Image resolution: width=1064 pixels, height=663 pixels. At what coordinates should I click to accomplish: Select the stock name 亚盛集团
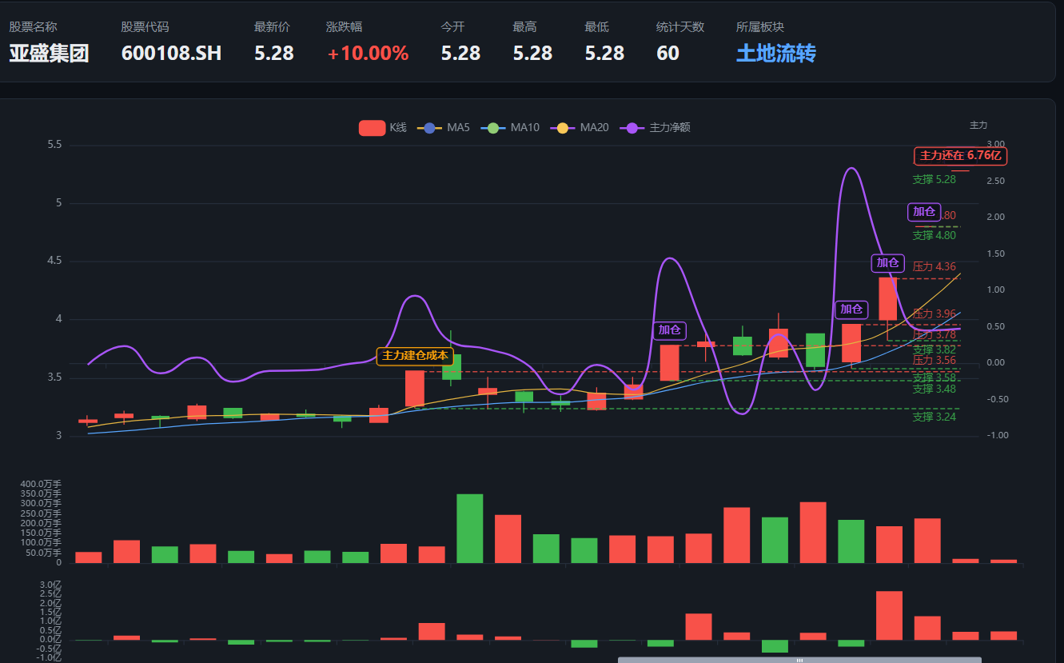(49, 54)
